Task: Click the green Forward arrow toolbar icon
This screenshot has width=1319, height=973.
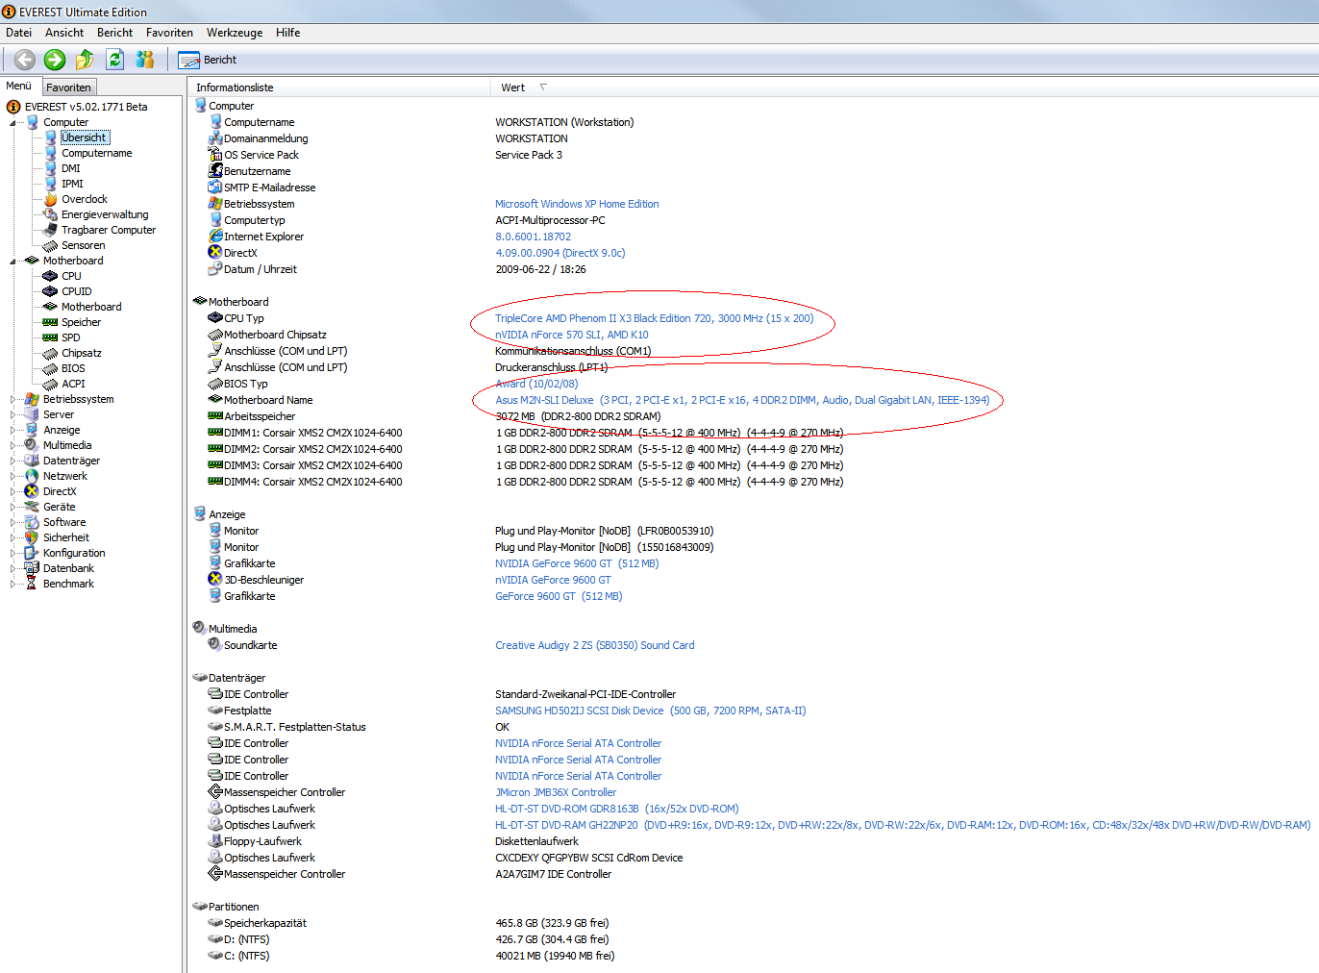Action: click(x=55, y=60)
